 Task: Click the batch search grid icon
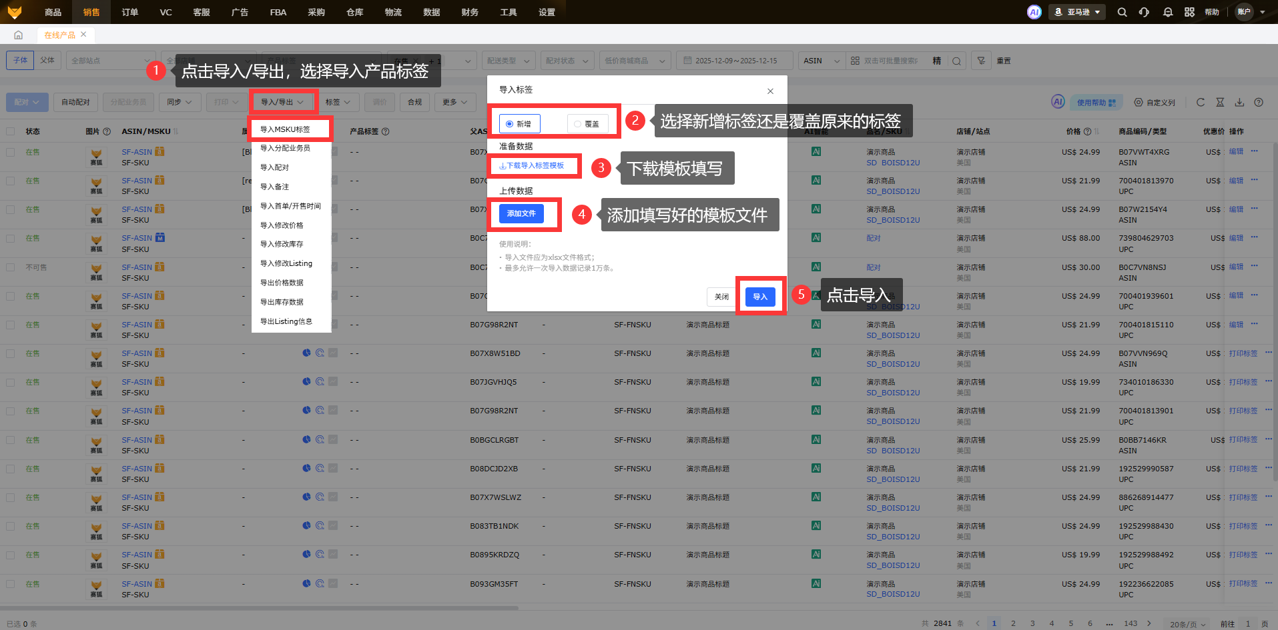855,61
